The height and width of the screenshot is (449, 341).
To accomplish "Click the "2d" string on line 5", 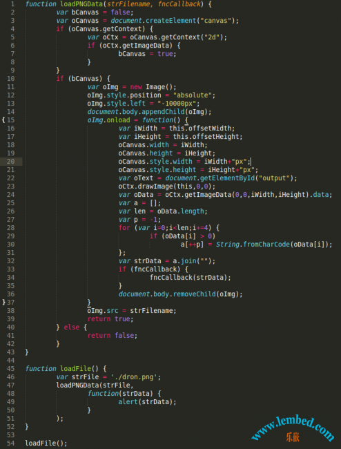I will click(212, 37).
